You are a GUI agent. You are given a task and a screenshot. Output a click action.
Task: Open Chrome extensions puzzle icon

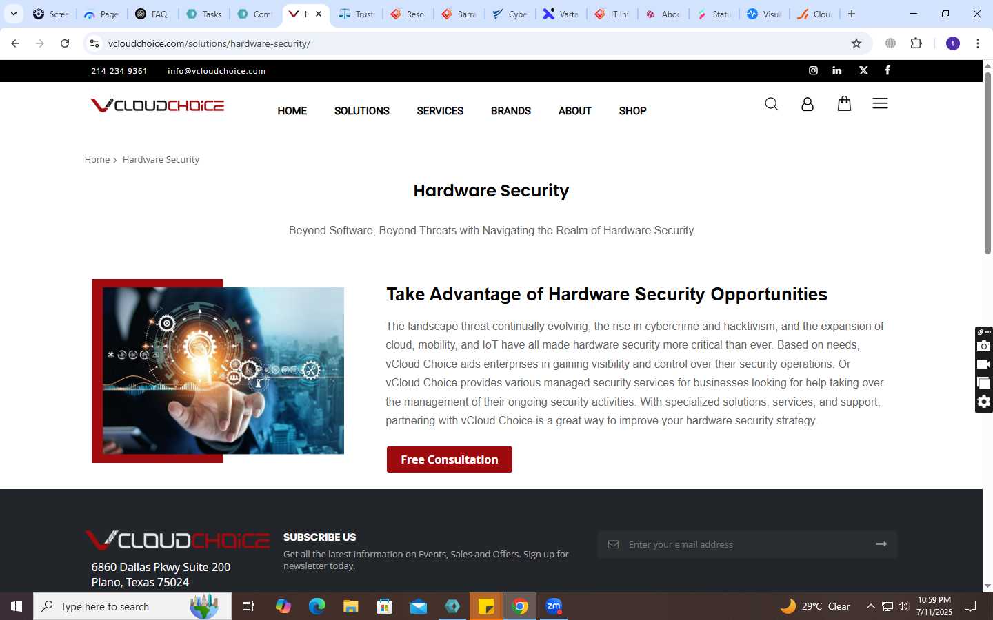916,43
